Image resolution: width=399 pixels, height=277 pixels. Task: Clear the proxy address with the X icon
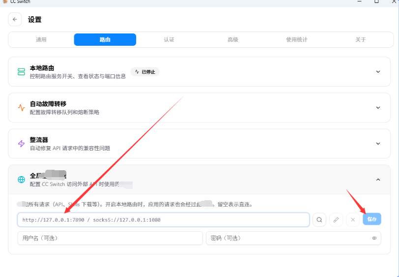353,219
